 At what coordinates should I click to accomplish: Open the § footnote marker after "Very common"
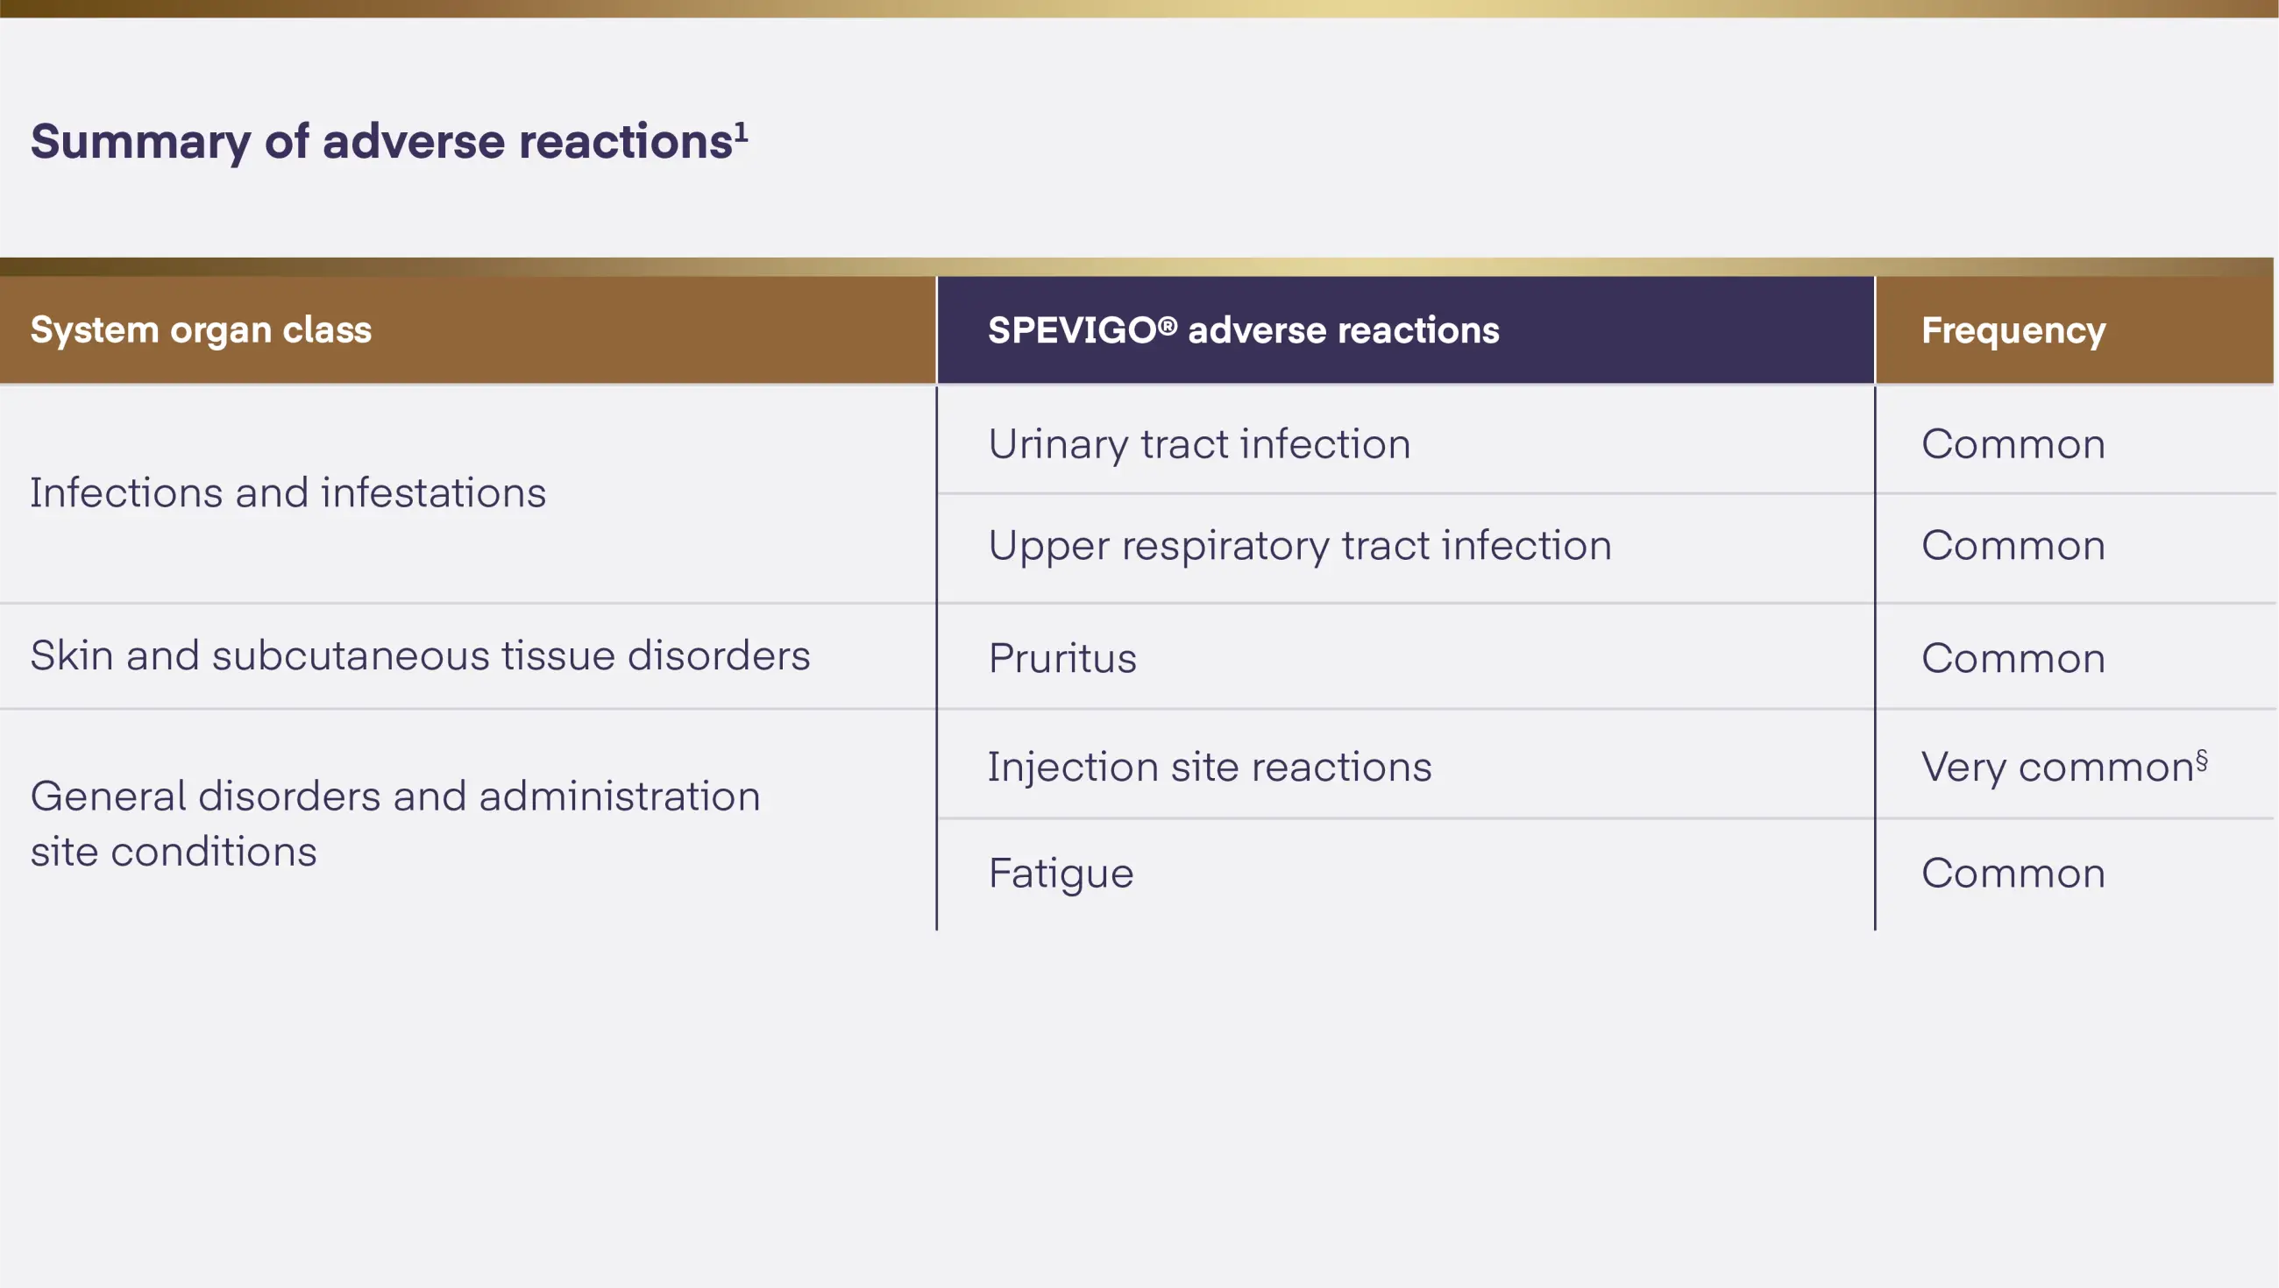click(2202, 760)
